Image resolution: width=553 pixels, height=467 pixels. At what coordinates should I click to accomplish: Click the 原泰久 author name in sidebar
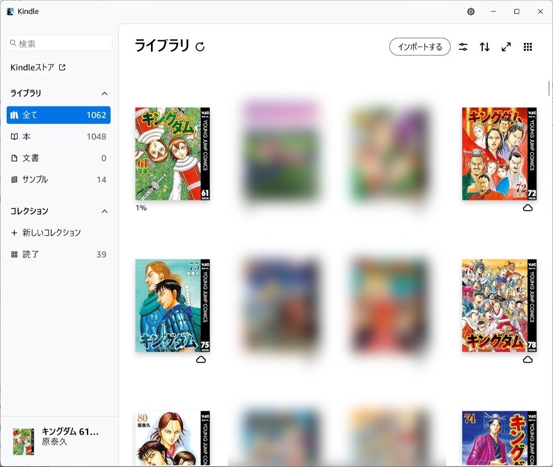click(x=54, y=442)
